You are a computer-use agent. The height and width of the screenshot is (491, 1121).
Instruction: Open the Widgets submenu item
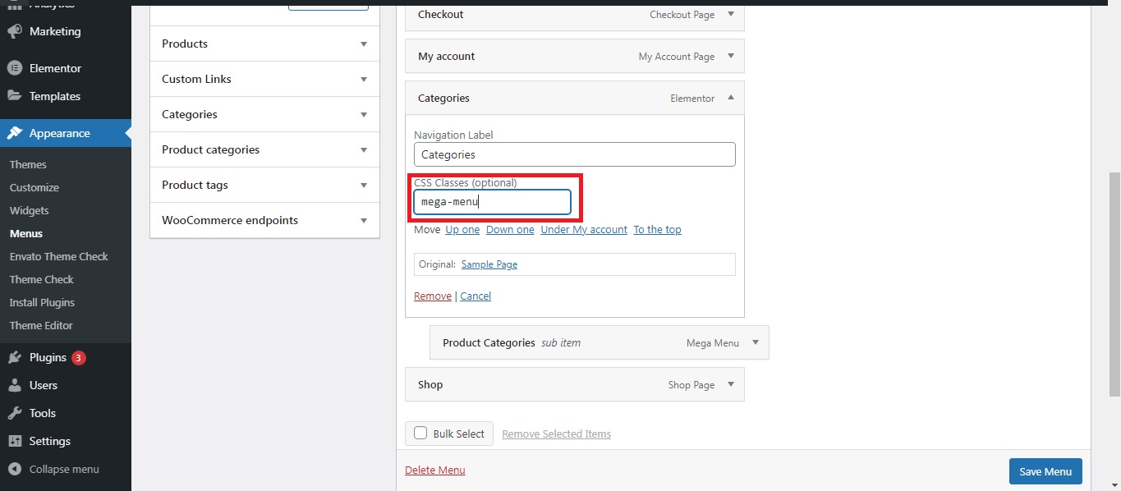pyautogui.click(x=29, y=210)
